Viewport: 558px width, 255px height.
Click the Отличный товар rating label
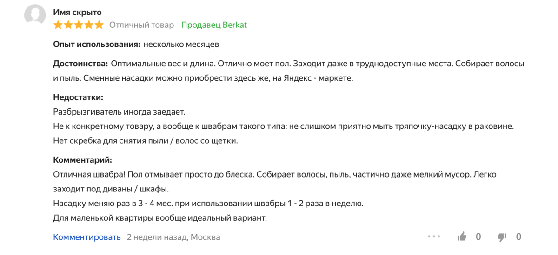(141, 25)
